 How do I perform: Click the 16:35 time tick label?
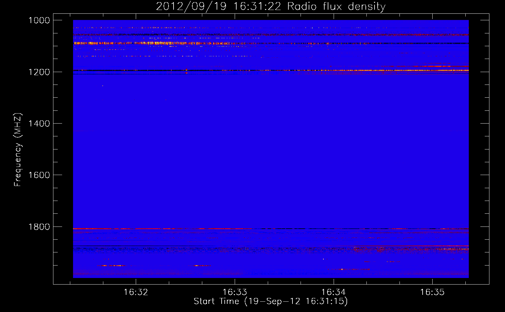[x=432, y=292]
